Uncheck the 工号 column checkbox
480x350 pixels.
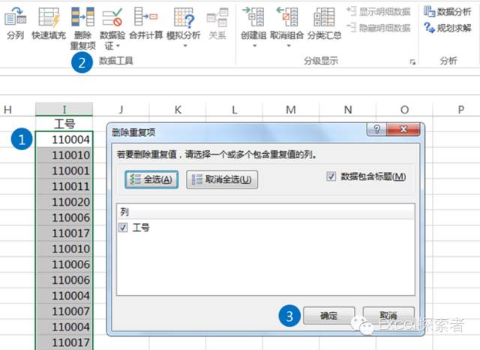[x=123, y=227]
